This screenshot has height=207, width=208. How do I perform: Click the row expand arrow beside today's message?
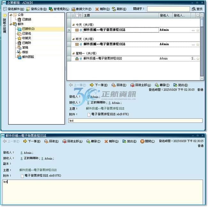[x=69, y=30]
